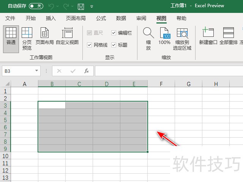Switch to the 页面布局 ribbon tab
The height and width of the screenshot is (182, 243).
coord(76,19)
